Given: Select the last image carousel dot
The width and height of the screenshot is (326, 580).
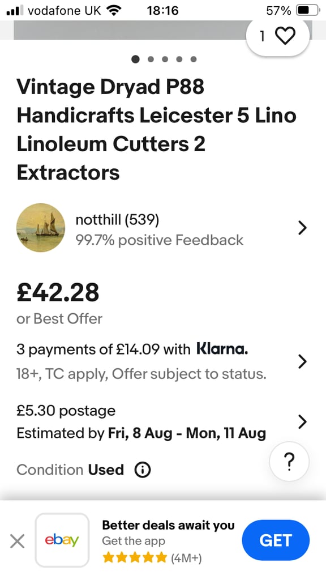Looking at the screenshot, I should [x=194, y=59].
